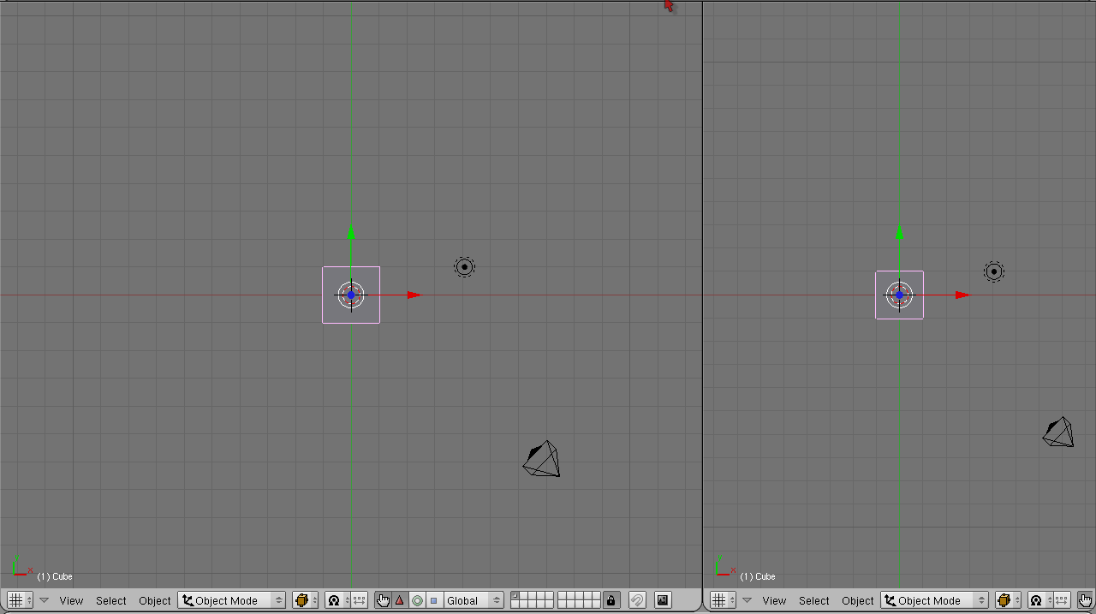This screenshot has height=614, width=1096.
Task: Open the Object Mode dropdown in left viewport
Action: 231,600
